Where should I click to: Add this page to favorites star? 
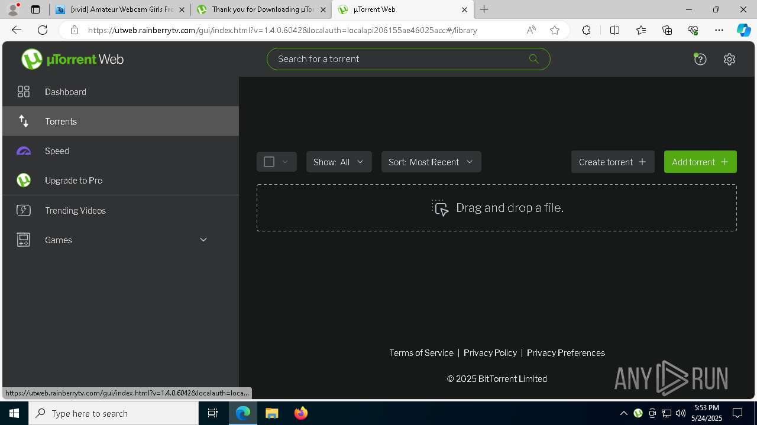coord(555,30)
